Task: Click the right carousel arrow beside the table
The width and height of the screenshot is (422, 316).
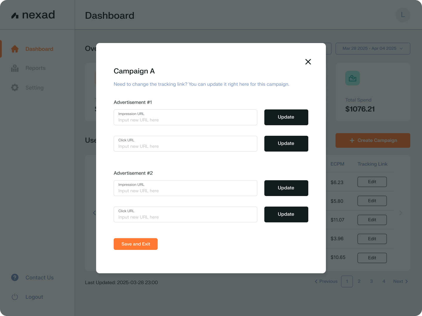Action: coord(401,213)
